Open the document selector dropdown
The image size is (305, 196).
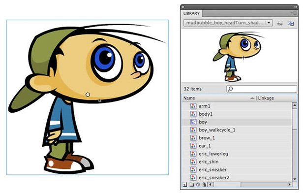(228, 23)
